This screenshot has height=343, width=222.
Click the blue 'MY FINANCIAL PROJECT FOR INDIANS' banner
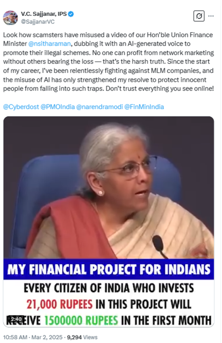pos(109,269)
